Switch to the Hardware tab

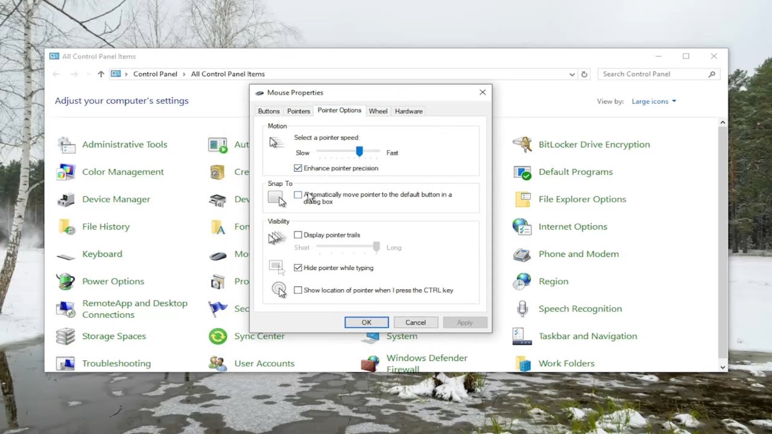(x=409, y=112)
